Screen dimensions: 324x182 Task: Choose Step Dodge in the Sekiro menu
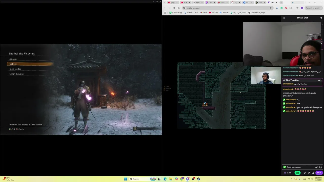pos(15,69)
